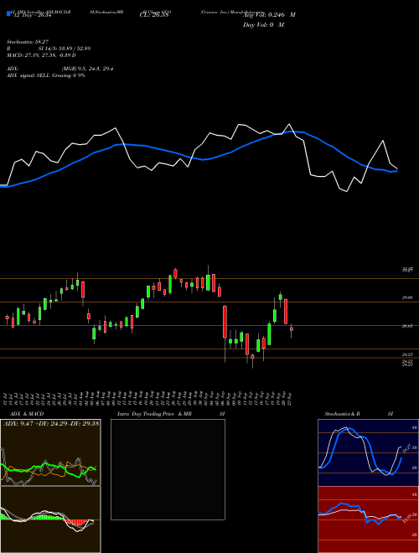The image size is (419, 553).
Task: Click the 'Stochastics & R' panel title
Action: click(343, 414)
